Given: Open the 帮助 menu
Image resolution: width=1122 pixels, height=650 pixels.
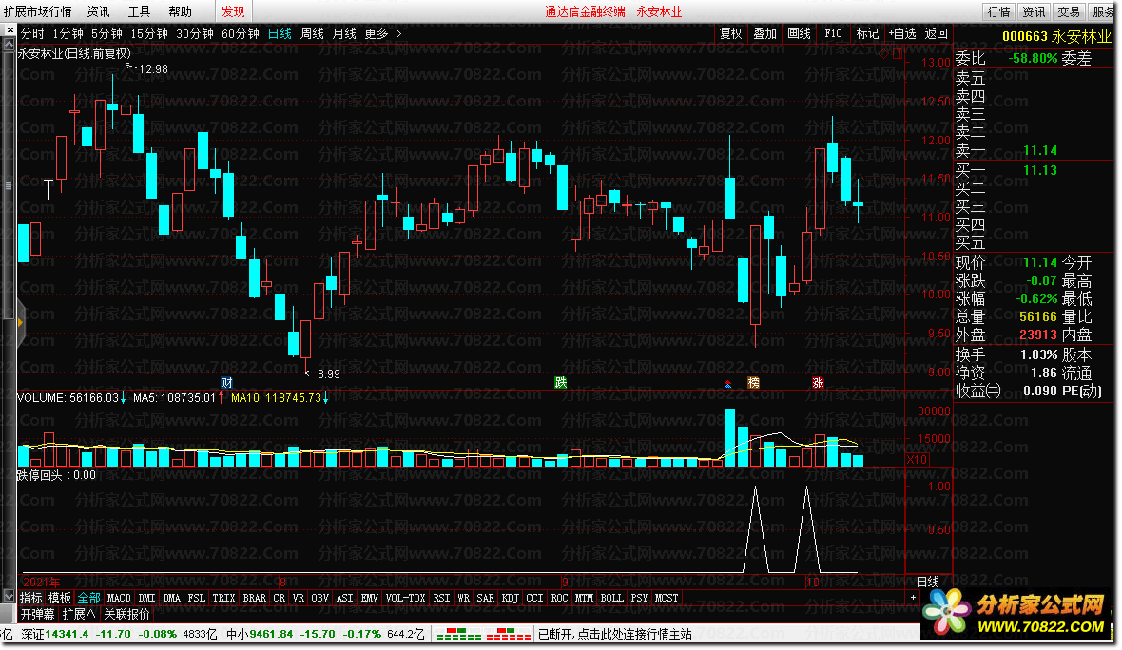Looking at the screenshot, I should pyautogui.click(x=180, y=11).
